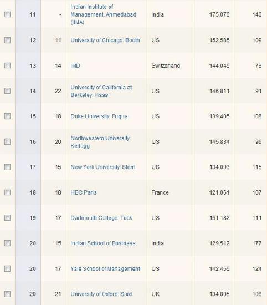Viewport: 267px width, 305px height.
Task: Check the box beside Berkeley: Haas
Action: pos(7,91)
